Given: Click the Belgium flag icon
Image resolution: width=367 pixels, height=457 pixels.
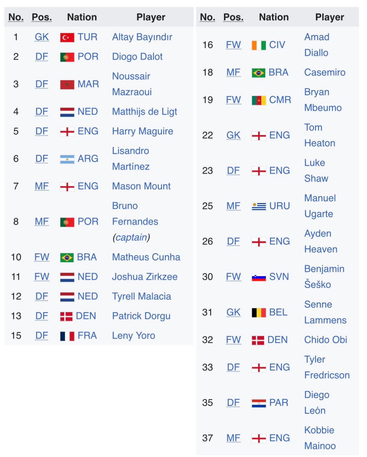Looking at the screenshot, I should (258, 313).
